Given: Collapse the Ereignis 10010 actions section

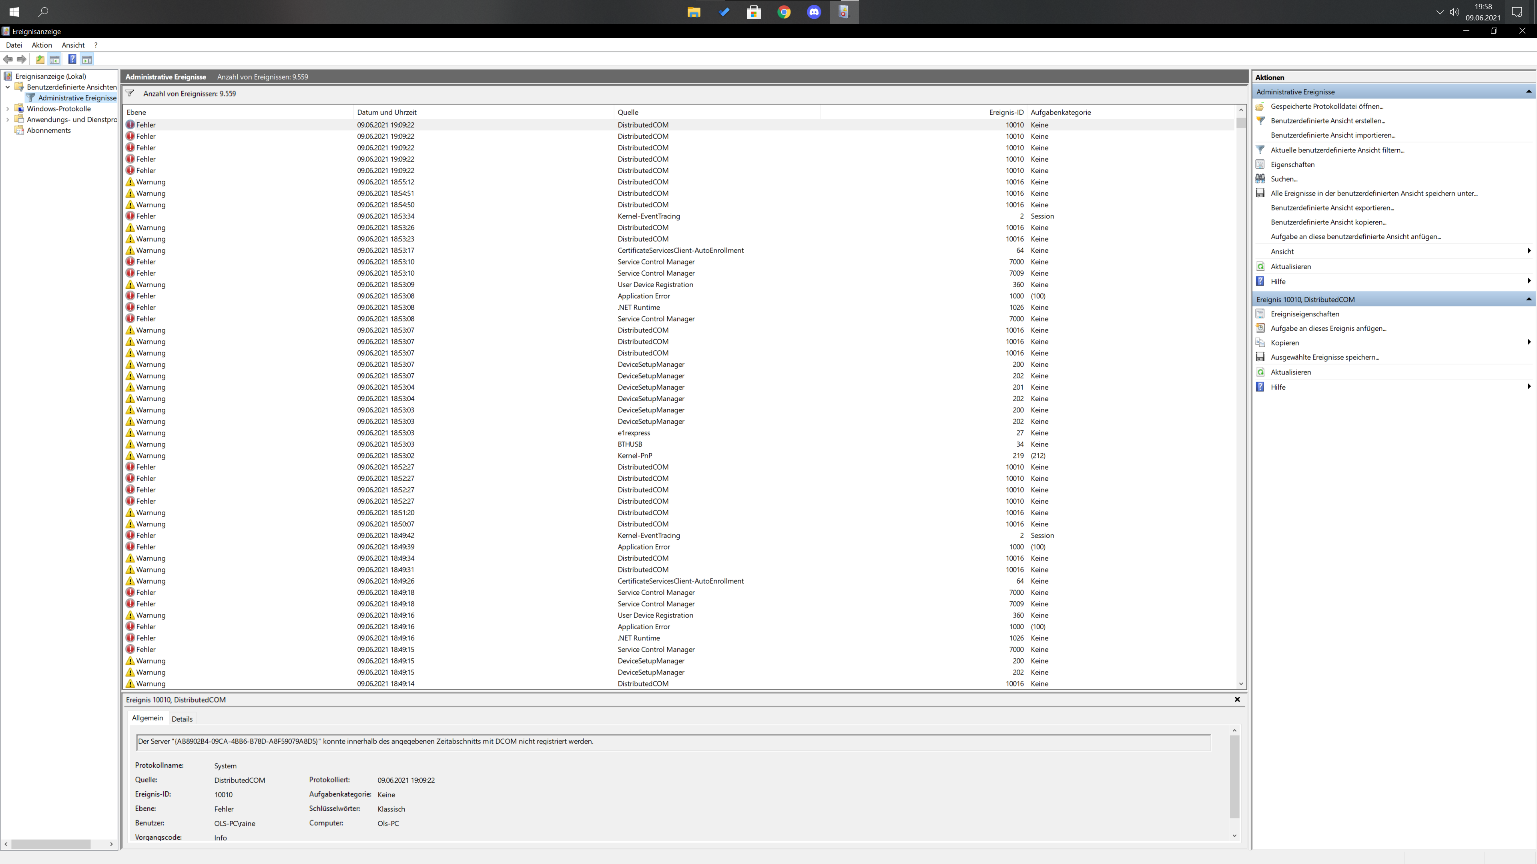Looking at the screenshot, I should [1528, 299].
